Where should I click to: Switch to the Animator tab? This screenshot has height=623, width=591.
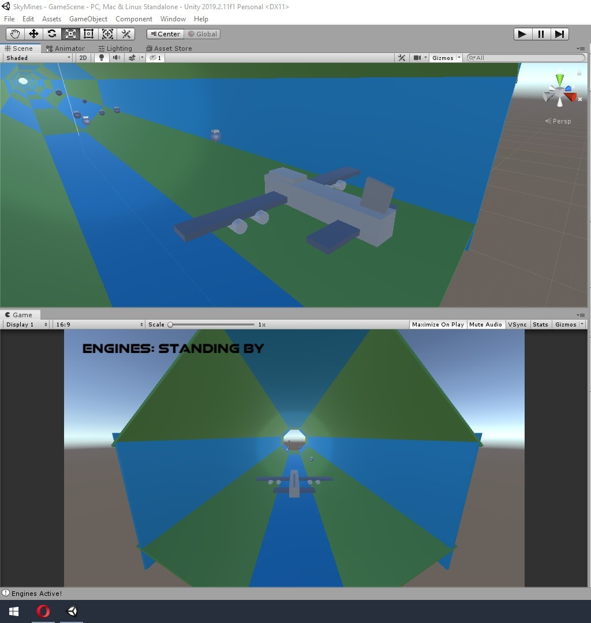click(x=66, y=48)
